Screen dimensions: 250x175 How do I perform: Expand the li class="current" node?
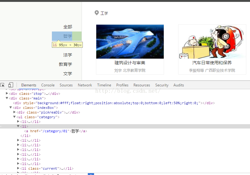[18, 168]
